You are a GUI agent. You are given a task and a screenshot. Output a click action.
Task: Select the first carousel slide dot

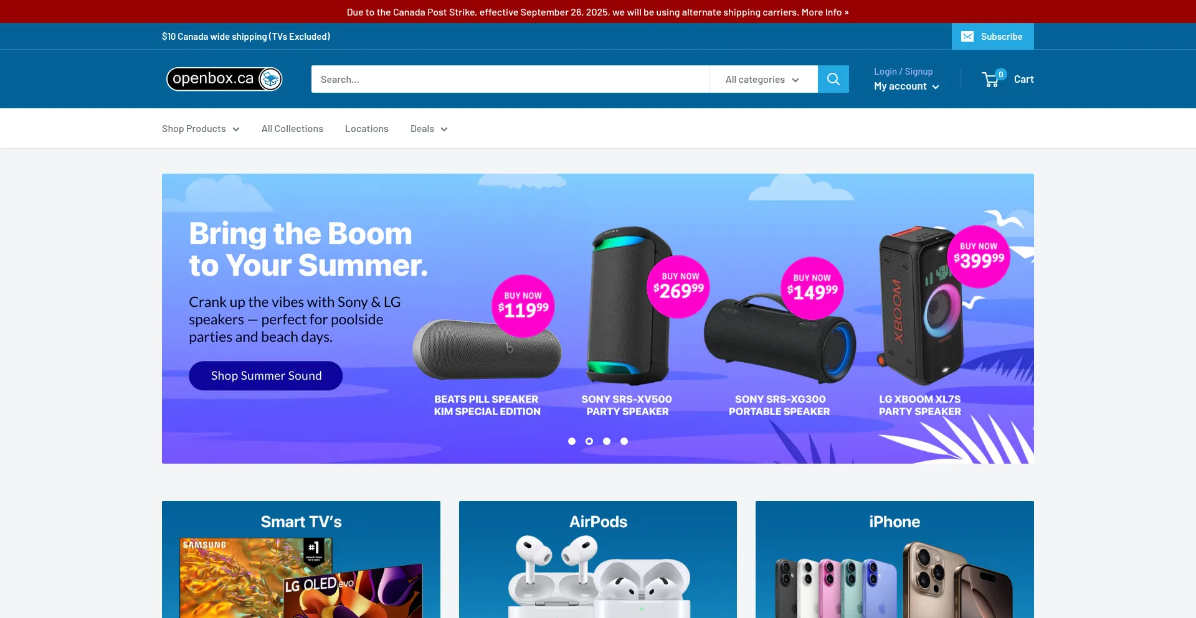pos(572,441)
